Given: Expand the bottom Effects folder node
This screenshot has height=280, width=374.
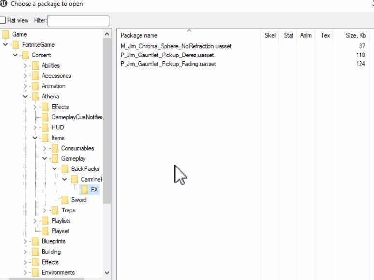Looking at the screenshot, I should click(x=25, y=262).
